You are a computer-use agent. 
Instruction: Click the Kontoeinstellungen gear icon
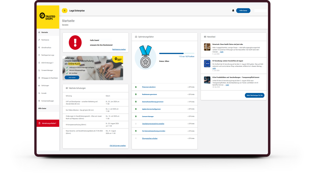(x=39, y=101)
